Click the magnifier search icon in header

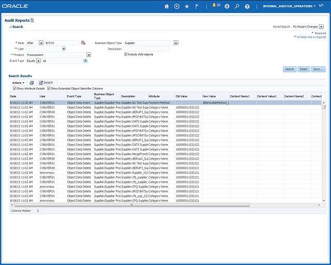(237, 6)
